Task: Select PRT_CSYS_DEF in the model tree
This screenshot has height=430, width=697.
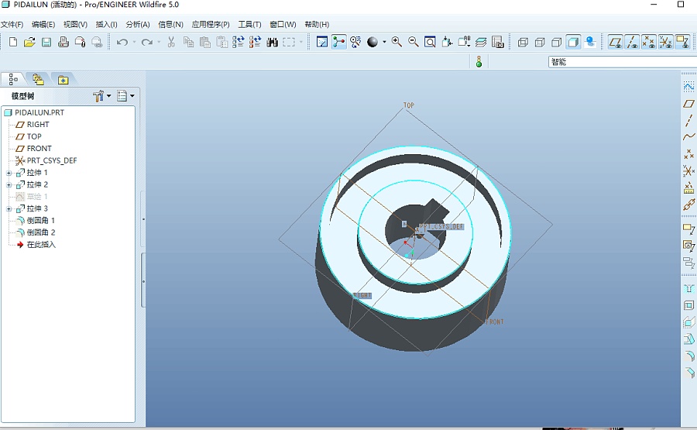Action: (x=46, y=160)
